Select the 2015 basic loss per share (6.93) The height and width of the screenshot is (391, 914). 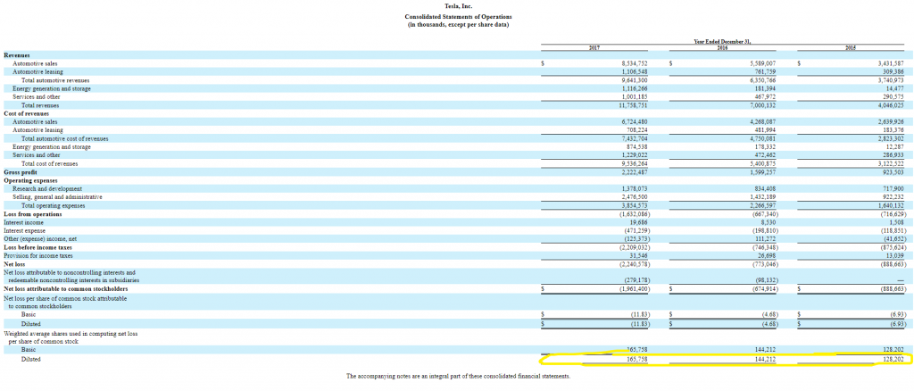898,314
